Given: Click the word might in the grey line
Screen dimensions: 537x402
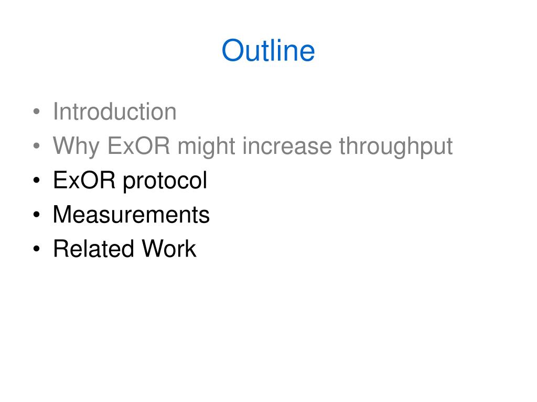Looking at the screenshot, I should click(x=206, y=147).
